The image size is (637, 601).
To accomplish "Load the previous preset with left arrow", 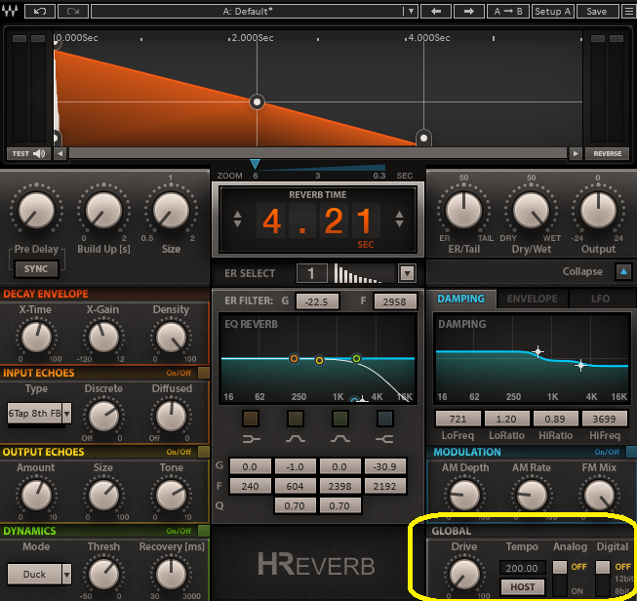I will 436,12.
